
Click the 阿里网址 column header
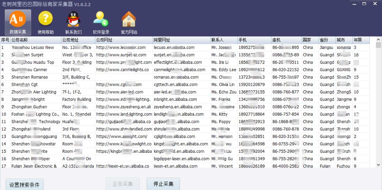point(181,40)
